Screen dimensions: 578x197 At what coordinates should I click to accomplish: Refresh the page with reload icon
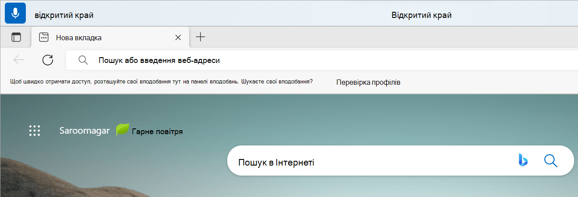48,60
